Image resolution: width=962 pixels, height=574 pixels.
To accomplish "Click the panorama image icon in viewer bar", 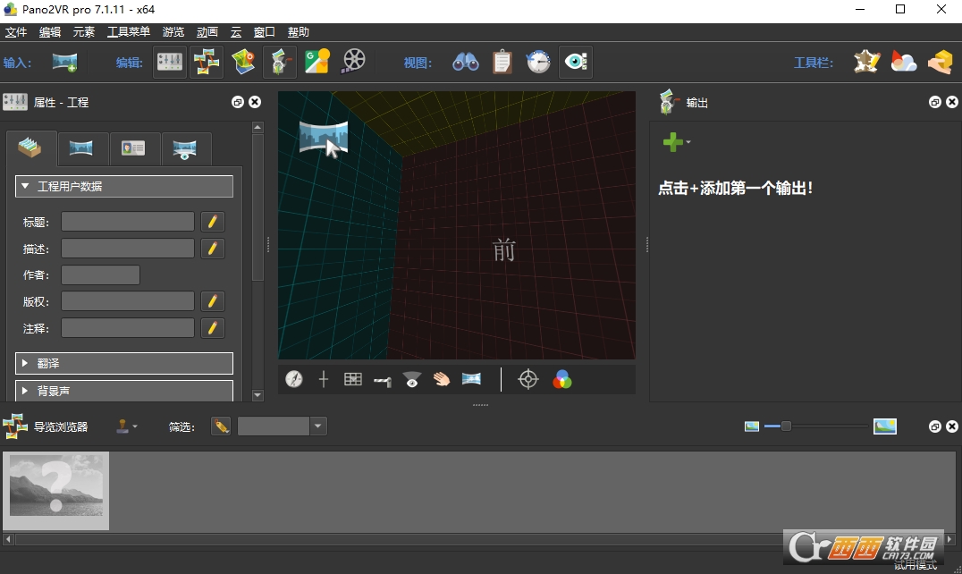I will click(x=471, y=379).
